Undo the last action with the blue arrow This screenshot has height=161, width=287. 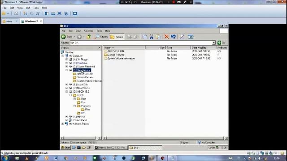coord(174,37)
